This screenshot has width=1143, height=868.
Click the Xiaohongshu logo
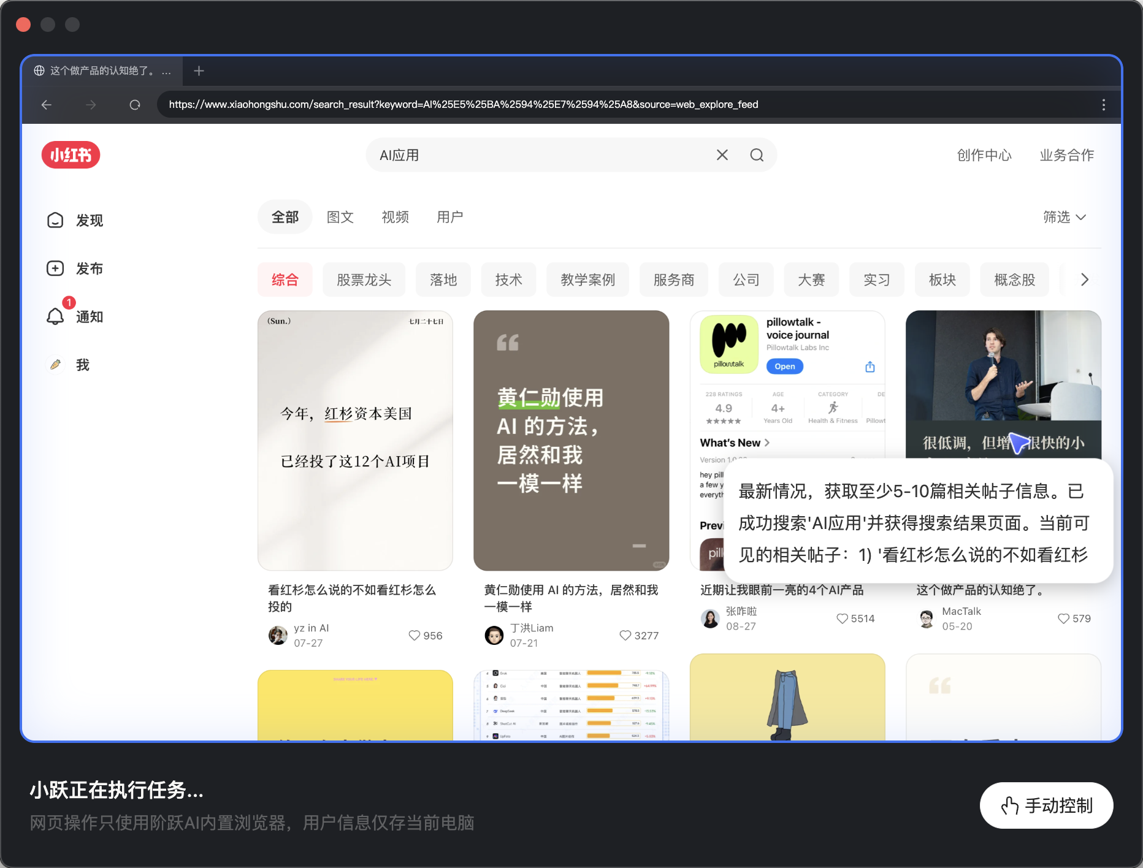[71, 155]
